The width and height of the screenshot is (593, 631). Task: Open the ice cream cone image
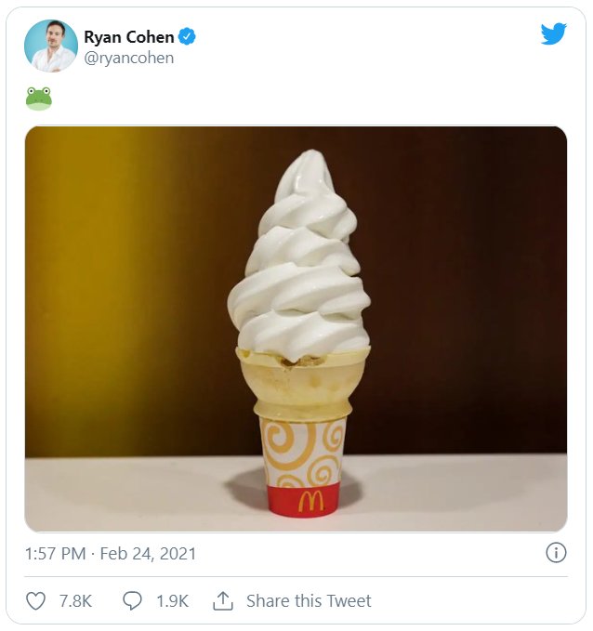[296, 329]
